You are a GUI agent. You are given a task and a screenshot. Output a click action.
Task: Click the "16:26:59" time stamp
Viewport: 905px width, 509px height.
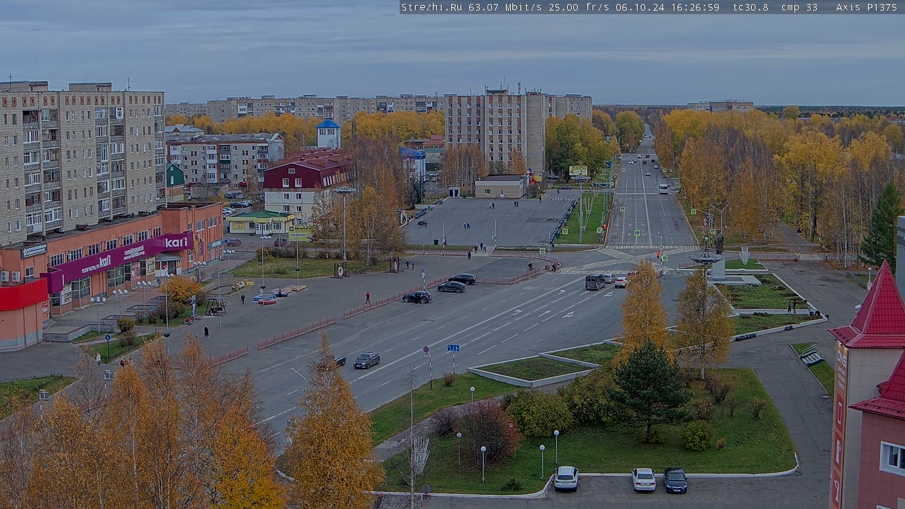click(695, 7)
